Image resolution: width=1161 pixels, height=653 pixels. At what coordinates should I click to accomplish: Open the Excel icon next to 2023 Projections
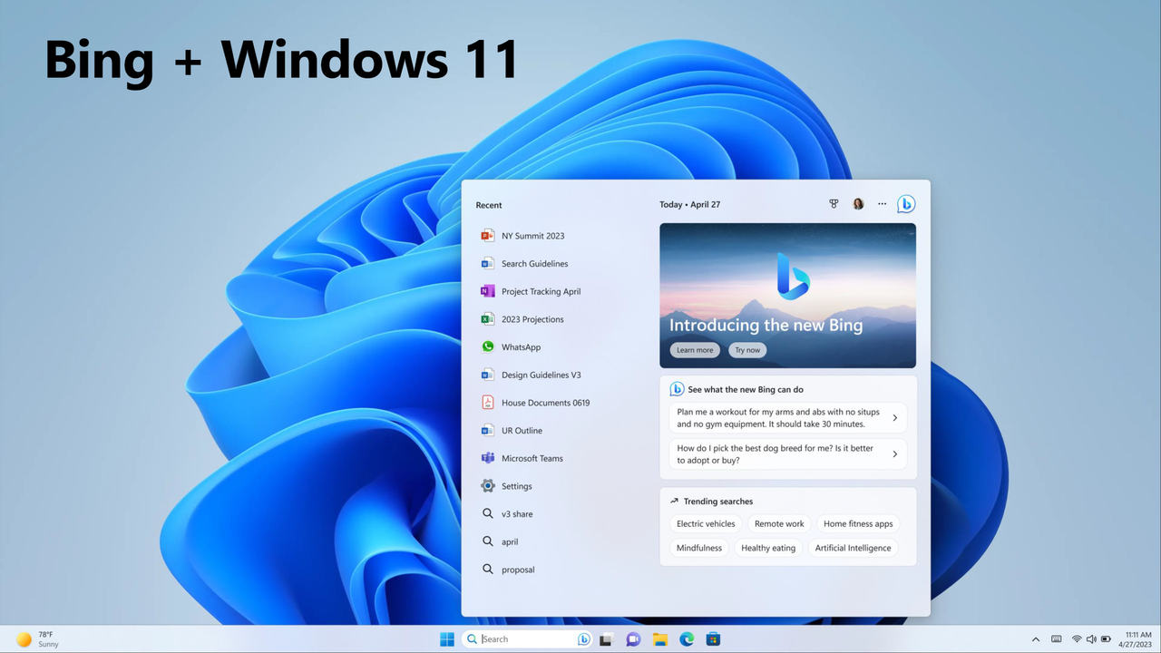pyautogui.click(x=488, y=319)
